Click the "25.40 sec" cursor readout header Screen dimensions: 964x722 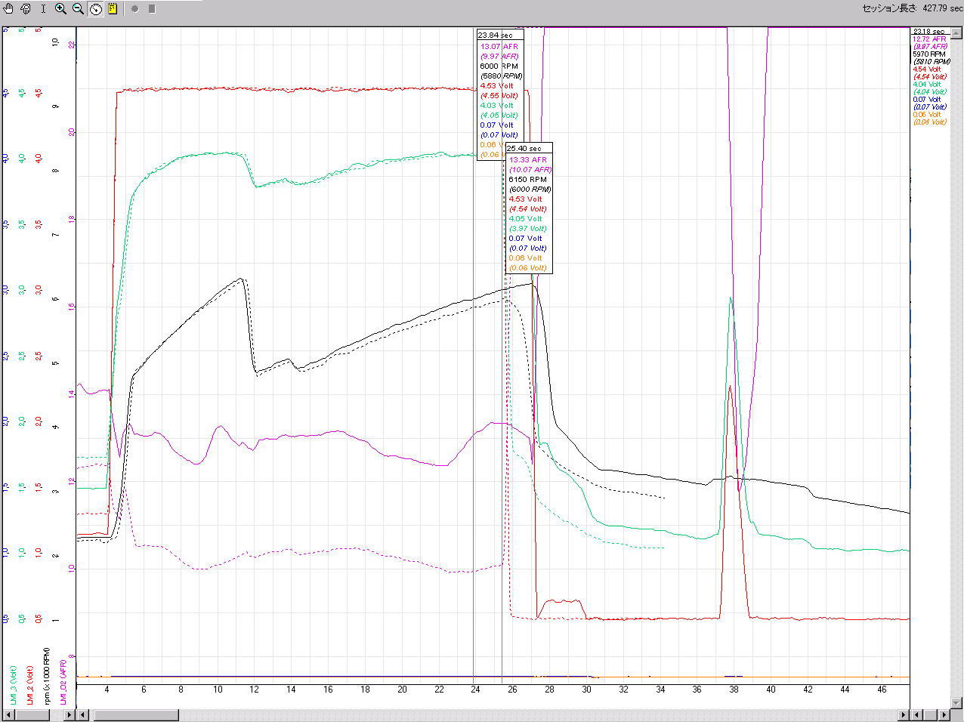(524, 149)
